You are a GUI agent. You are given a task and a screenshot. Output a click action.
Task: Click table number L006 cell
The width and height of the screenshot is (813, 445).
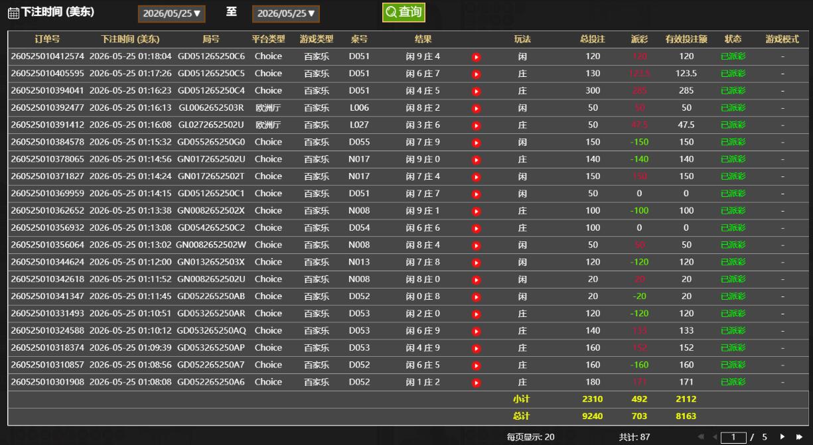point(359,108)
